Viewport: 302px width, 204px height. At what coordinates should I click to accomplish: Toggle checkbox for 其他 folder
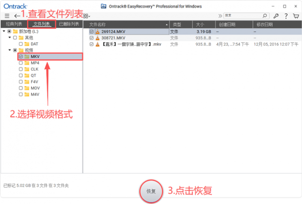[15, 38]
